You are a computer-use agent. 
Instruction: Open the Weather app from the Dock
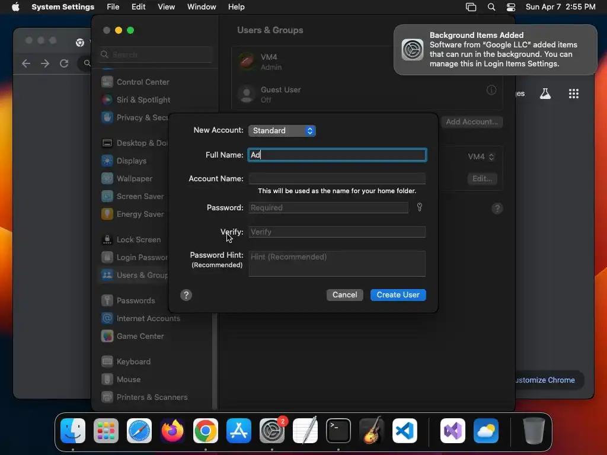tap(486, 431)
